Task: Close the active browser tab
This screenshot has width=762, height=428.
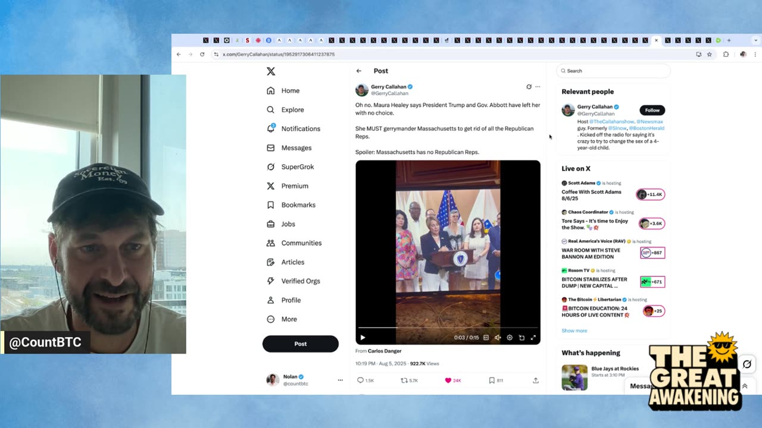Action: (x=656, y=40)
